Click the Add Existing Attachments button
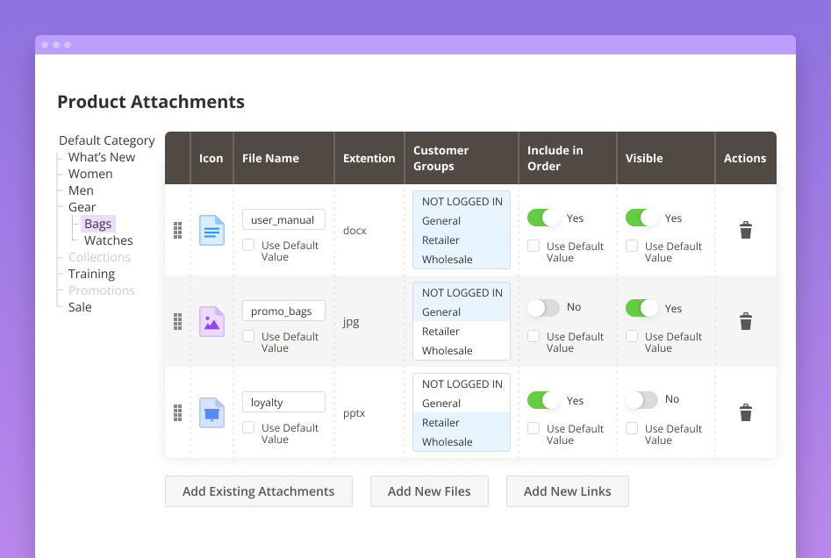Image resolution: width=831 pixels, height=558 pixels. point(258,491)
